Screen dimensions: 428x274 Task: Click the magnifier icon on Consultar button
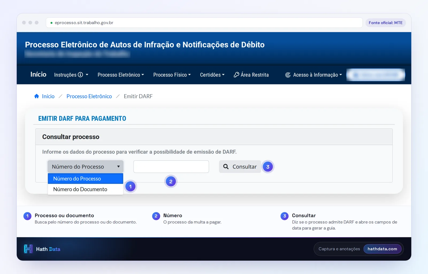pos(226,167)
